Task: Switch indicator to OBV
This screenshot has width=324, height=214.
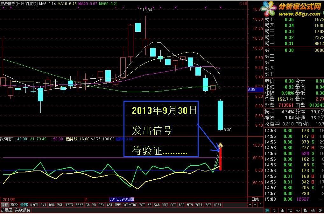Action: 102,205
